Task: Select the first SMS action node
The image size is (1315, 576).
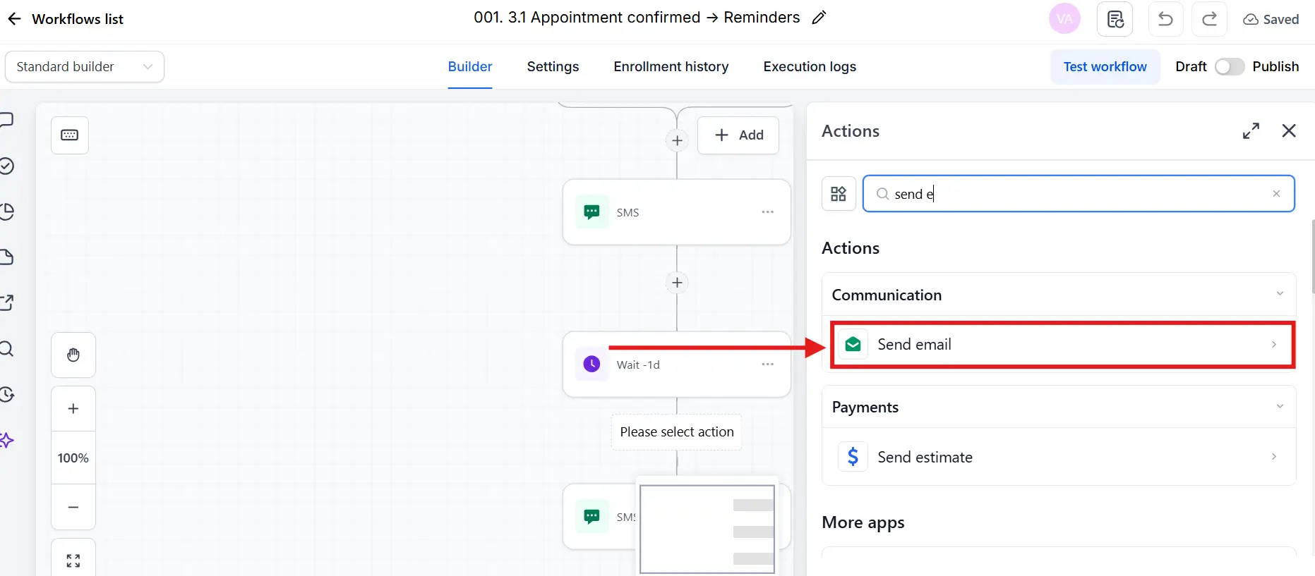Action: point(676,212)
